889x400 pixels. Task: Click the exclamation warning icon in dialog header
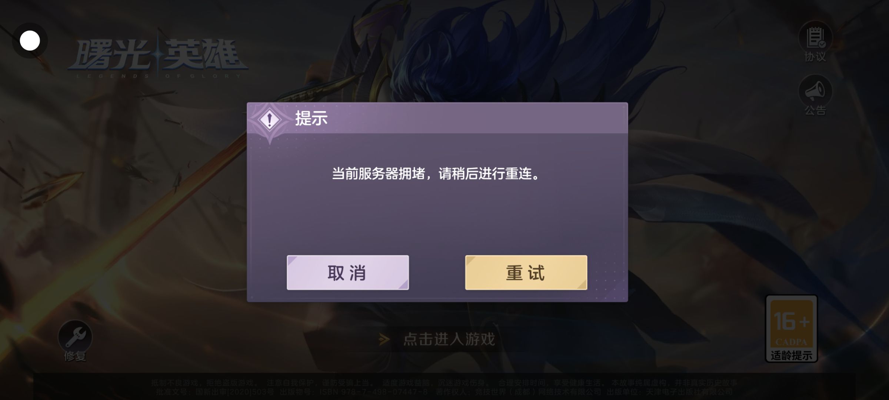pos(270,120)
